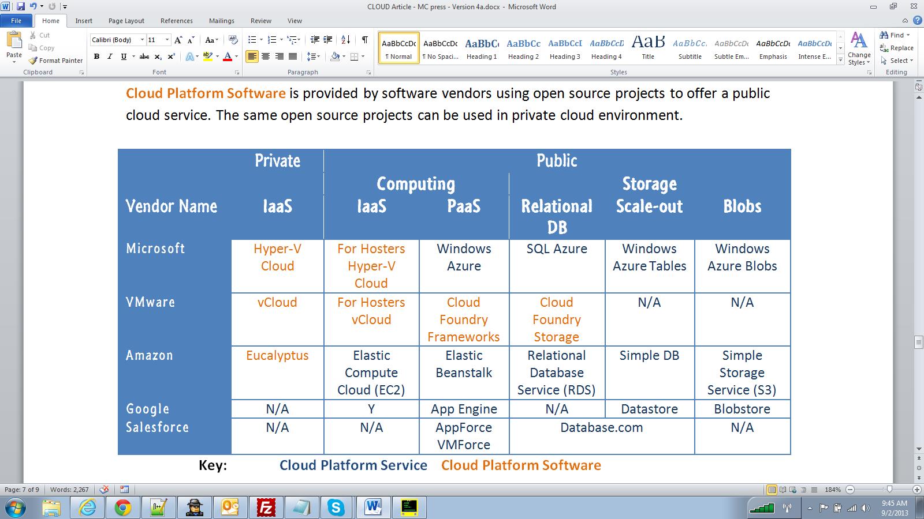Click the Copy button
Image resolution: width=924 pixels, height=519 pixels.
(42, 48)
